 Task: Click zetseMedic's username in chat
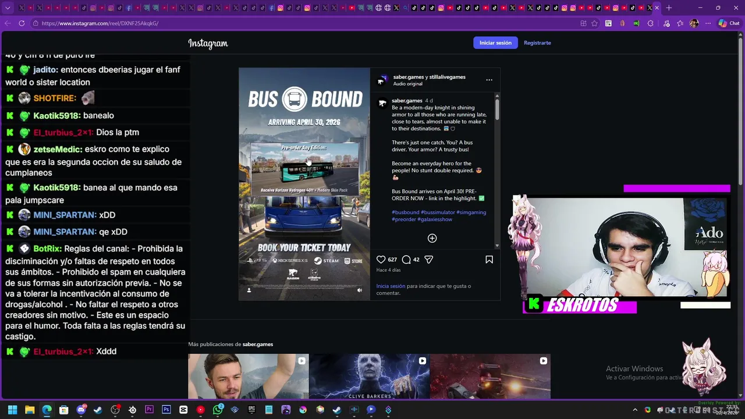point(58,150)
